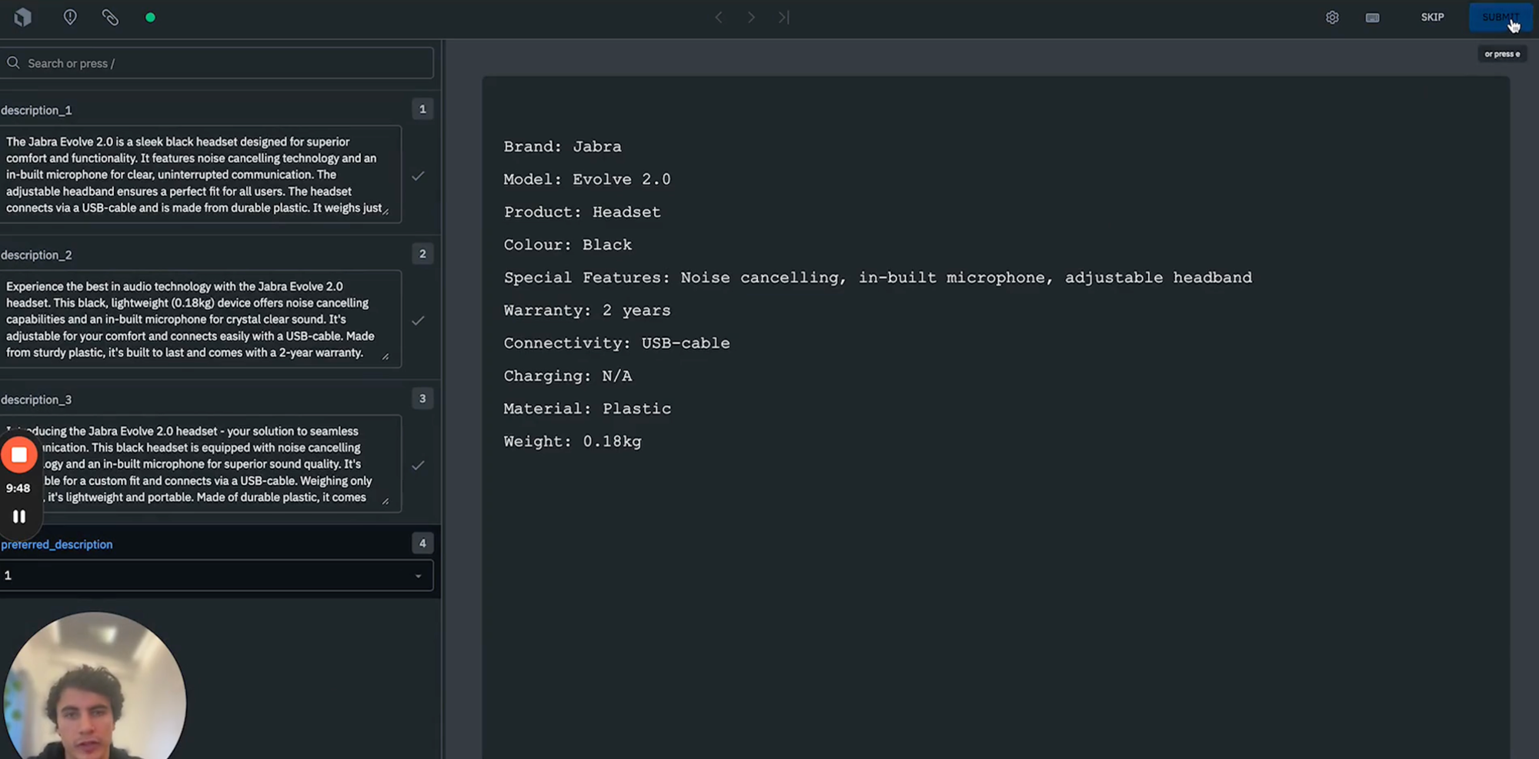Click the 'or press e' tooltip
The width and height of the screenshot is (1539, 759).
tap(1502, 54)
